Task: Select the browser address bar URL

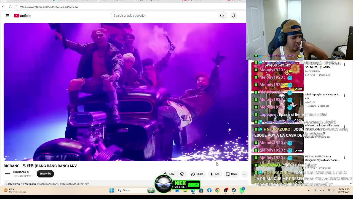Action: point(49,7)
